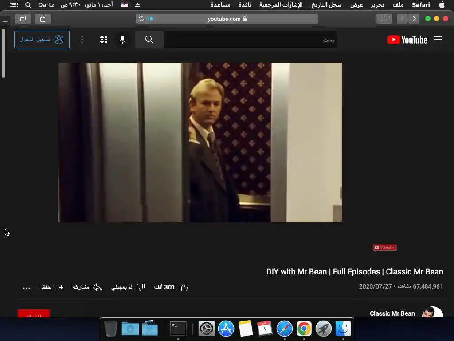Click the Classic Mr Bean channel avatar
Image resolution: width=454 pixels, height=341 pixels.
point(433,312)
